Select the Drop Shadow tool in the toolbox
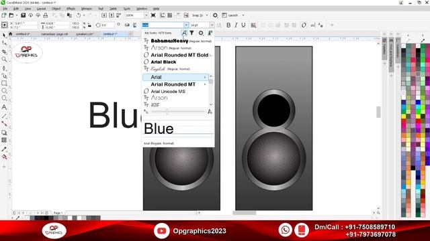Image resolution: width=430 pixels, height=241 pixels. 4,133
